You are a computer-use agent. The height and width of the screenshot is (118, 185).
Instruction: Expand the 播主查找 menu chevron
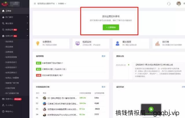(27, 23)
